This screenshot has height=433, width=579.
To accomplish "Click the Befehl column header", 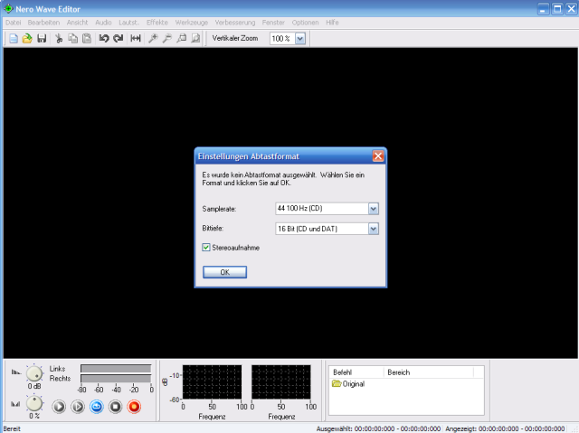I will pyautogui.click(x=356, y=372).
